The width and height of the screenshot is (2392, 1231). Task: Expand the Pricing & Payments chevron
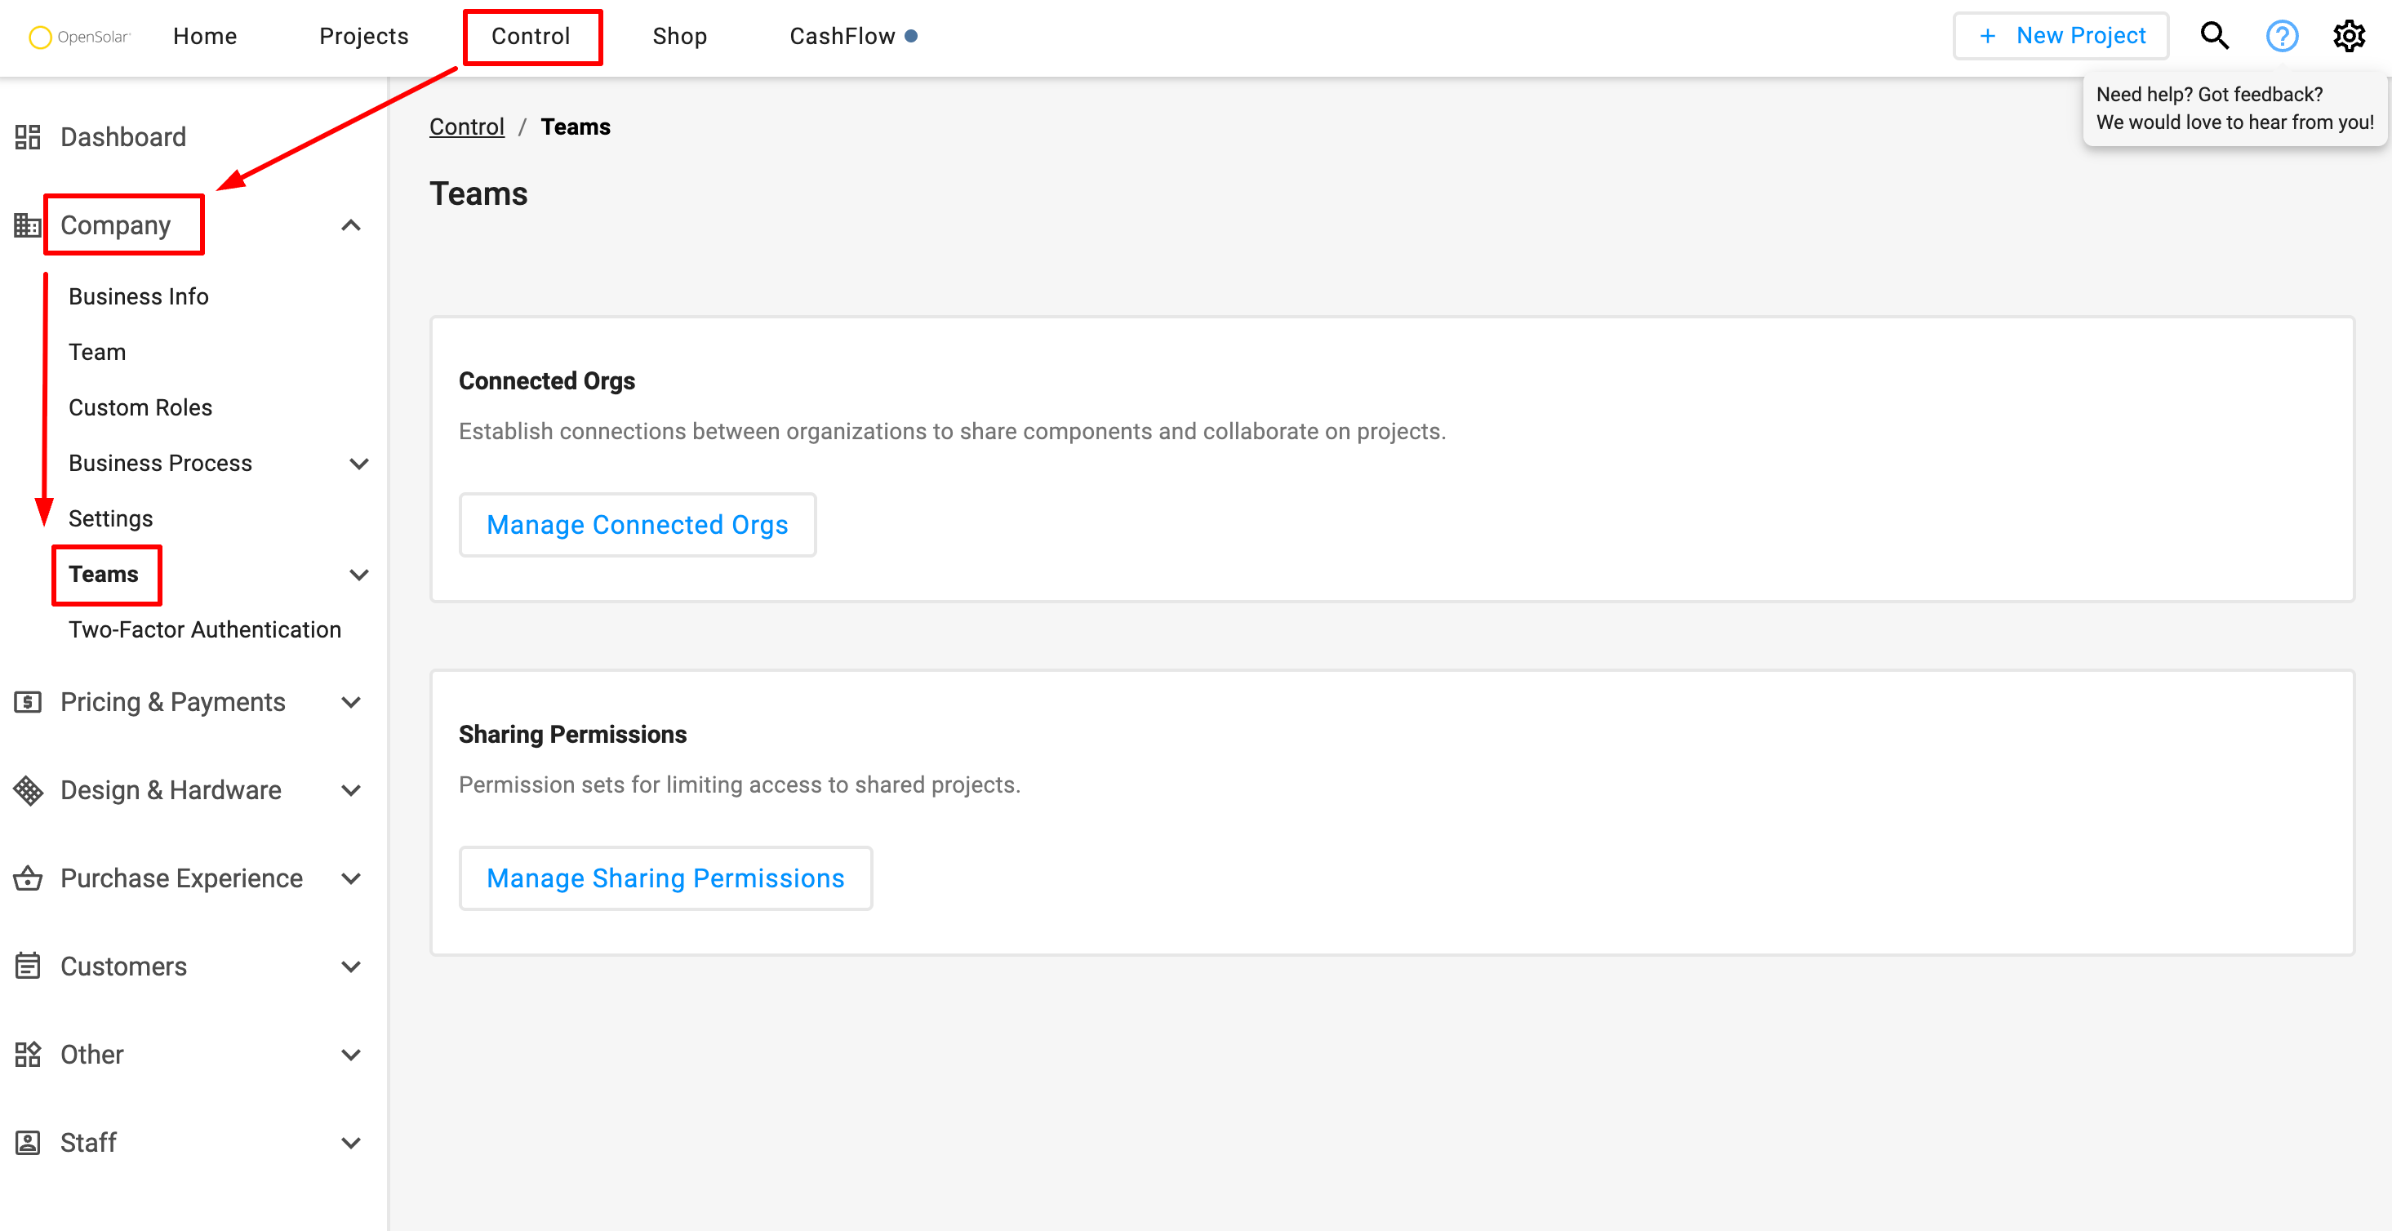click(351, 702)
